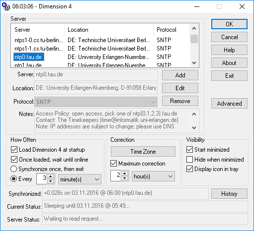The image size is (254, 231).
Task: Click server list scroll up arrow
Action: [194, 29]
